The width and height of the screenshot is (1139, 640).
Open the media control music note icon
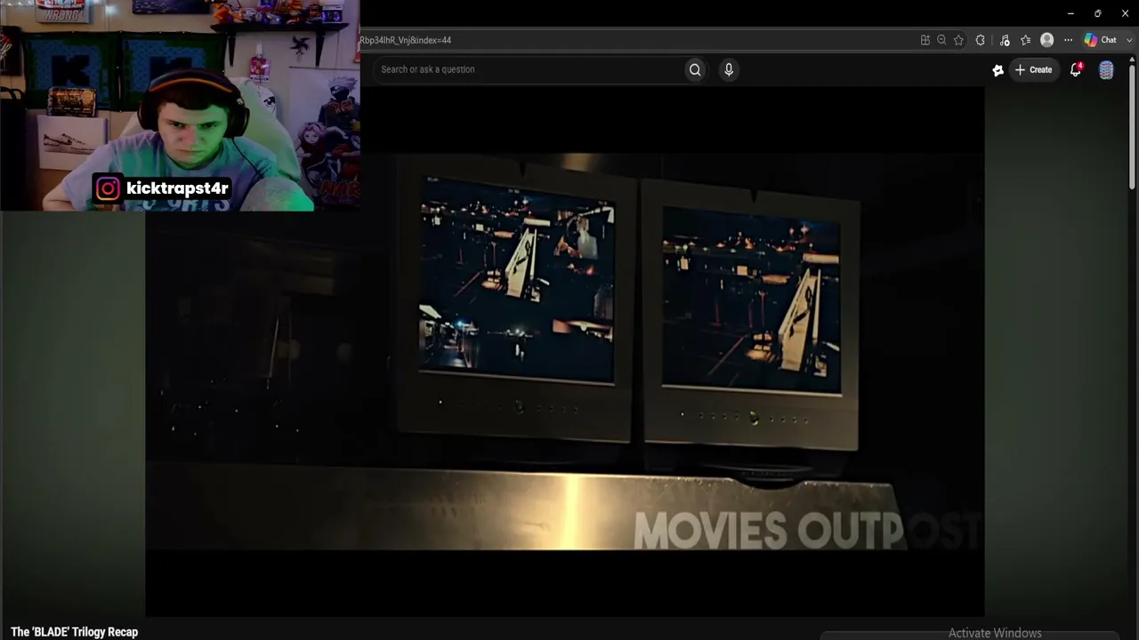(1005, 40)
